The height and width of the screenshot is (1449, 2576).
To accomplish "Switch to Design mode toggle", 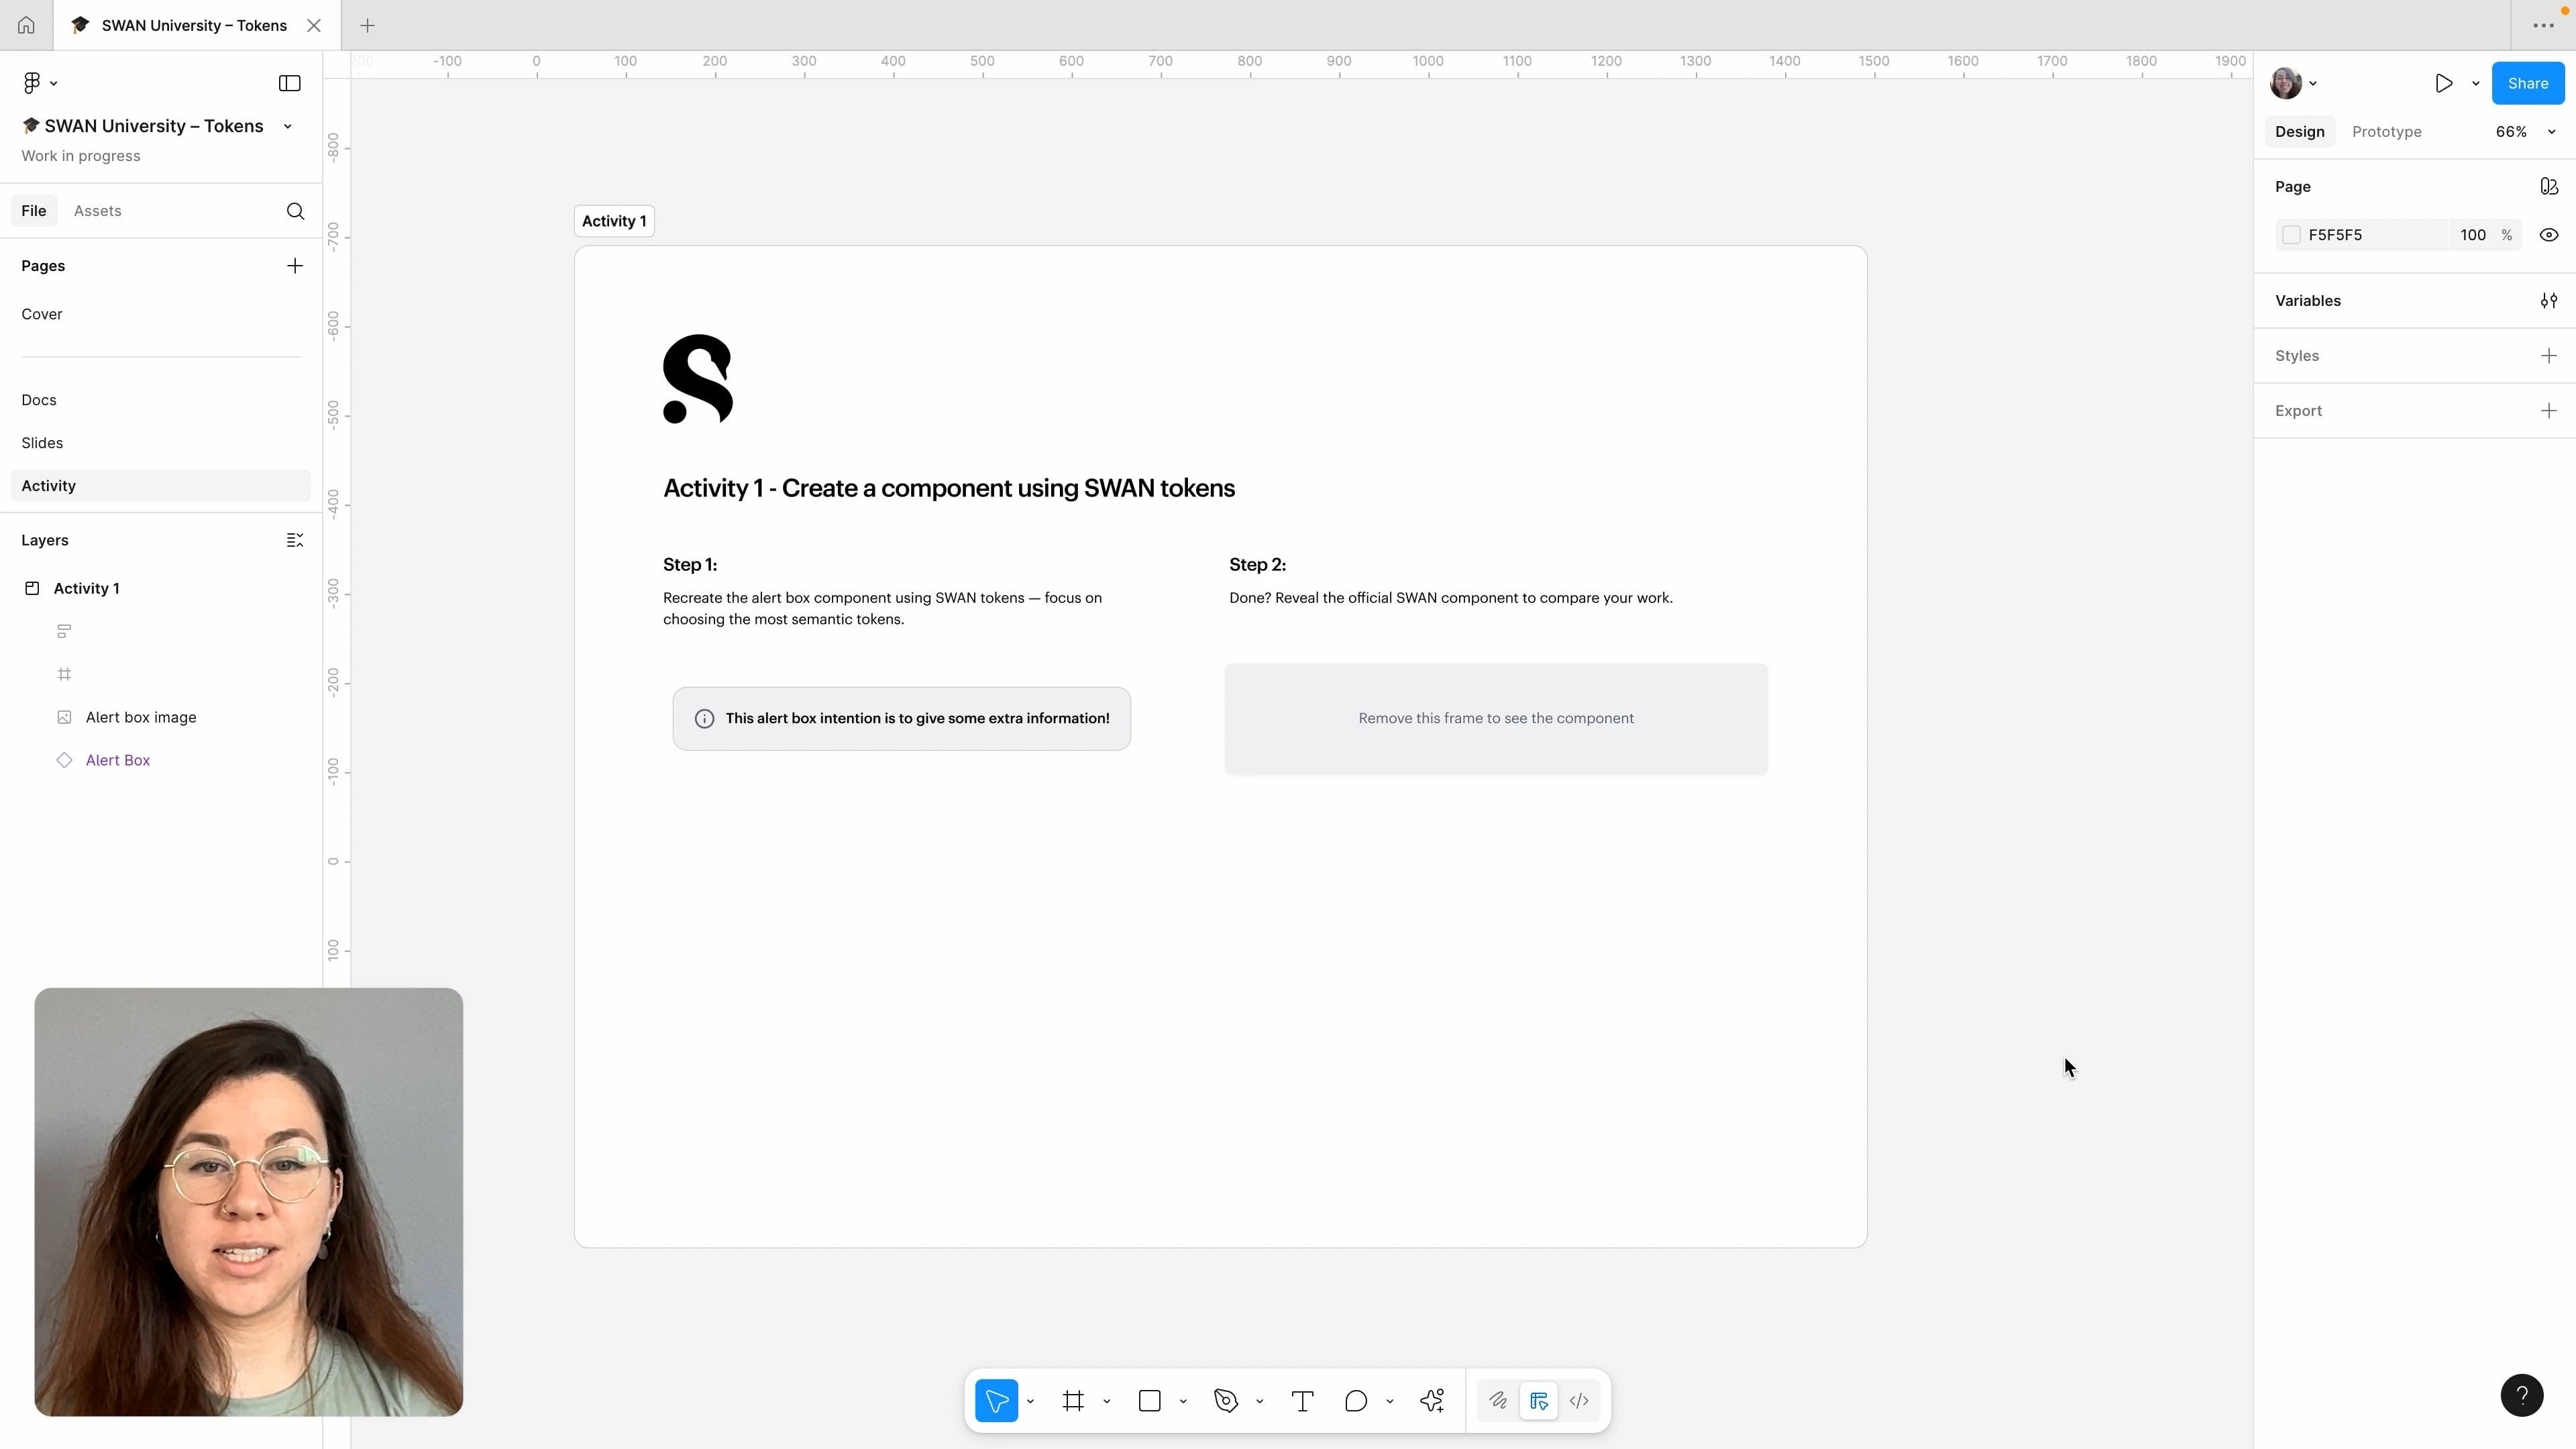I will point(1539,1401).
